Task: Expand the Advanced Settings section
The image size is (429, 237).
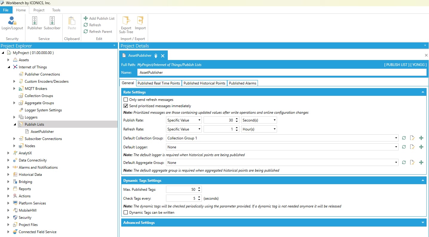Action: [x=423, y=223]
